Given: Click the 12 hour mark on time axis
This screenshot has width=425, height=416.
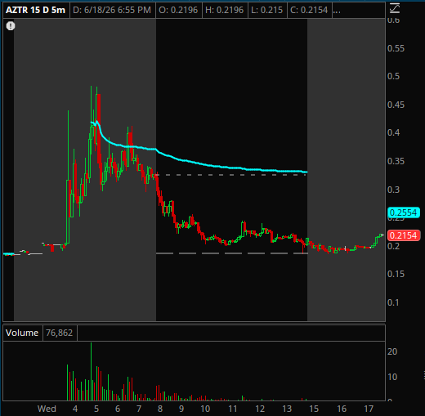Looking at the screenshot, I should click(x=260, y=409).
